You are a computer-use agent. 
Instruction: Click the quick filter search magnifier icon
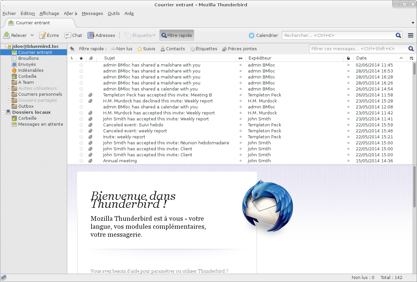[x=411, y=49]
